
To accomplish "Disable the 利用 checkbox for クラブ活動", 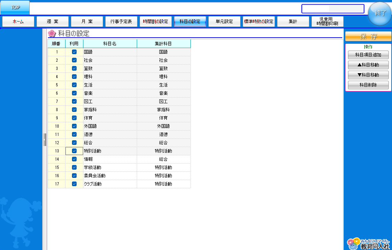I will coord(74,184).
